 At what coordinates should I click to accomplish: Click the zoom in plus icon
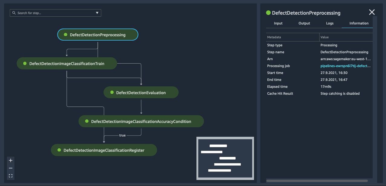click(11, 161)
